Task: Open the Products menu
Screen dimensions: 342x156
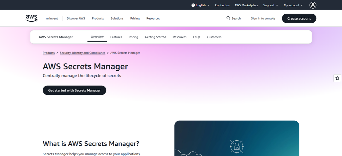Action: tap(98, 18)
